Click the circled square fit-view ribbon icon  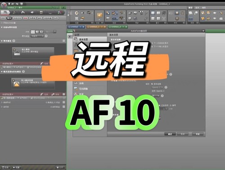click(x=76, y=13)
